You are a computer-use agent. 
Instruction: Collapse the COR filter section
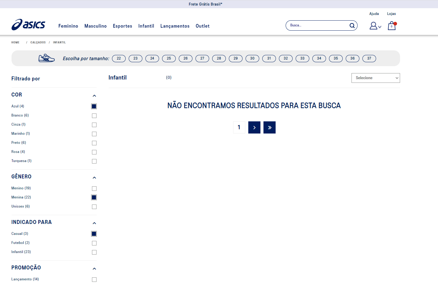[94, 96]
